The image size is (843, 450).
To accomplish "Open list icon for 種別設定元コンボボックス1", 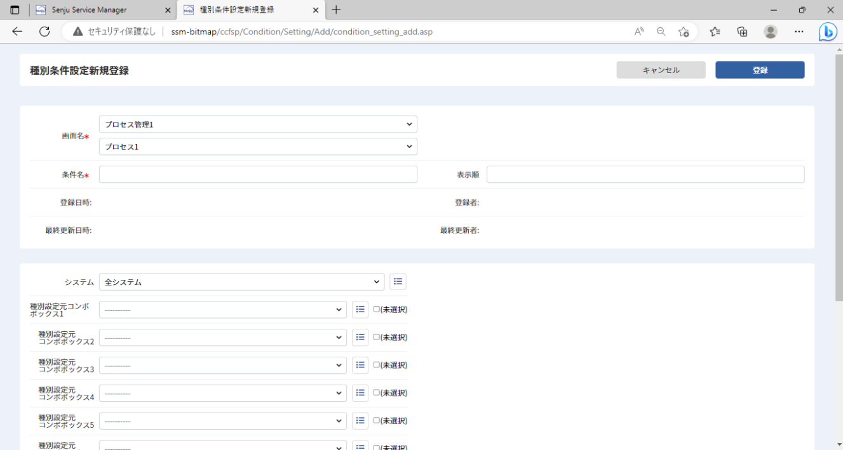I will coord(360,310).
